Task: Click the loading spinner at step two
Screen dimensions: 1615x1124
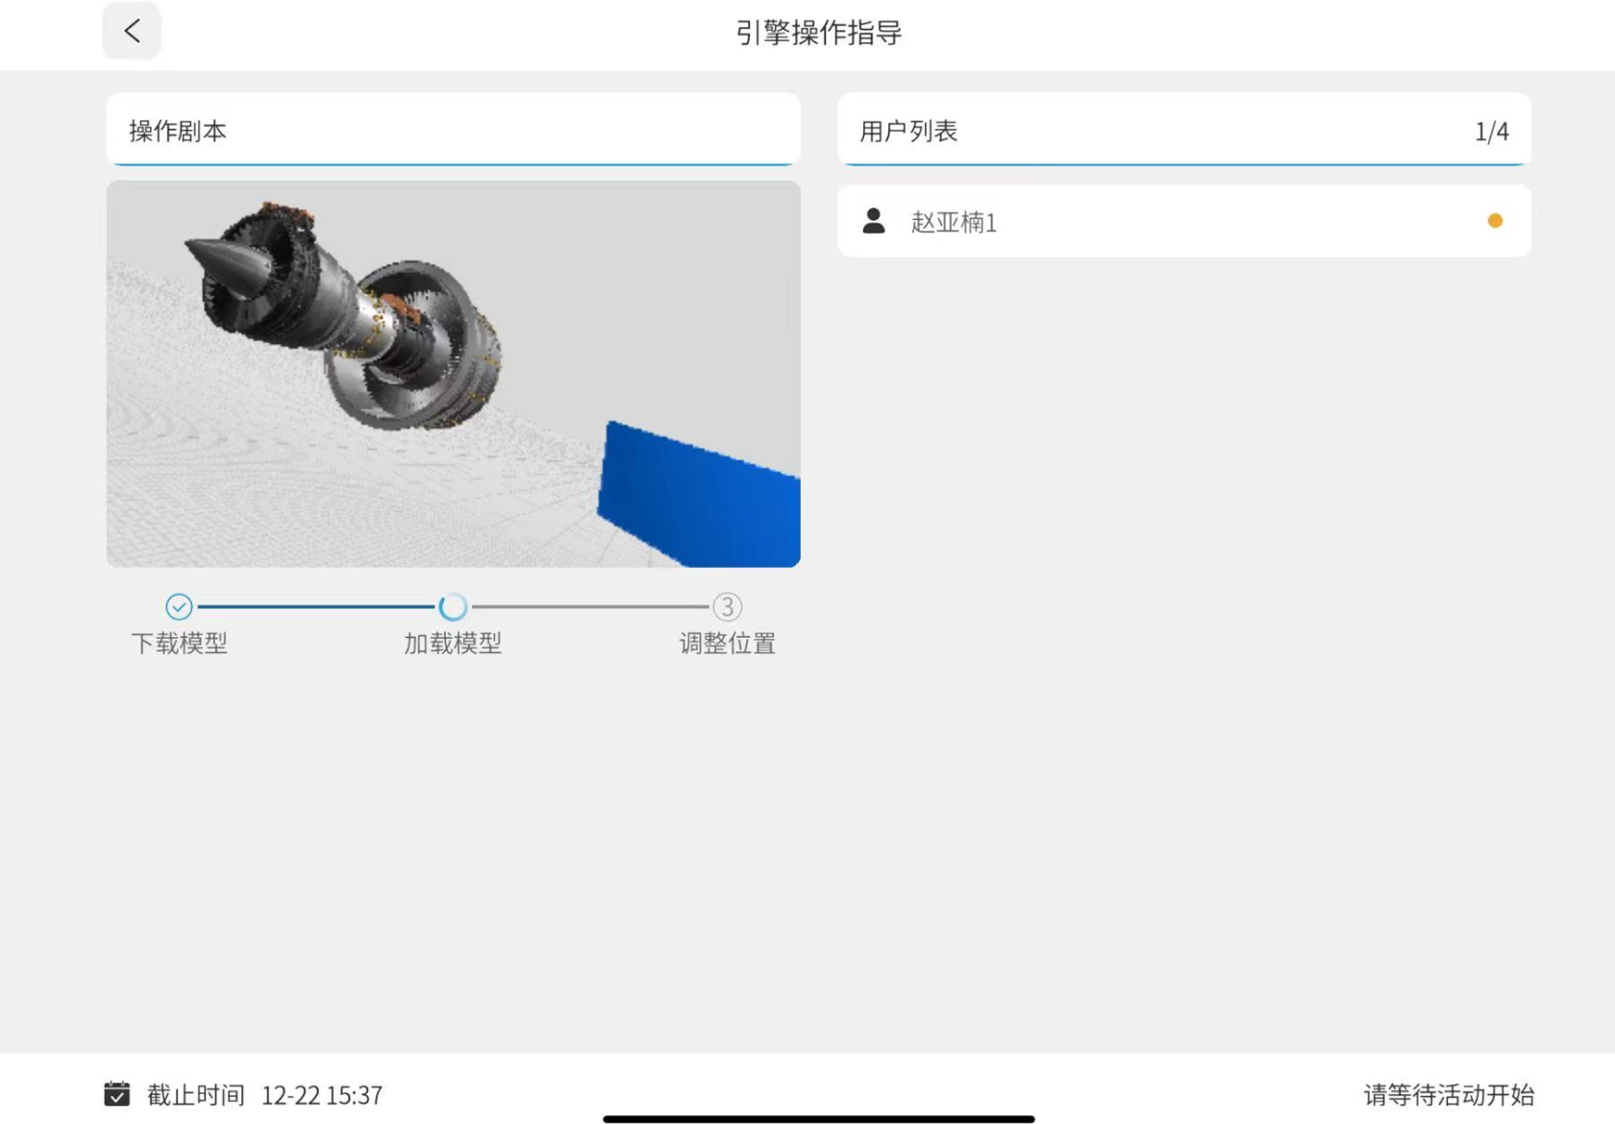Action: click(453, 606)
